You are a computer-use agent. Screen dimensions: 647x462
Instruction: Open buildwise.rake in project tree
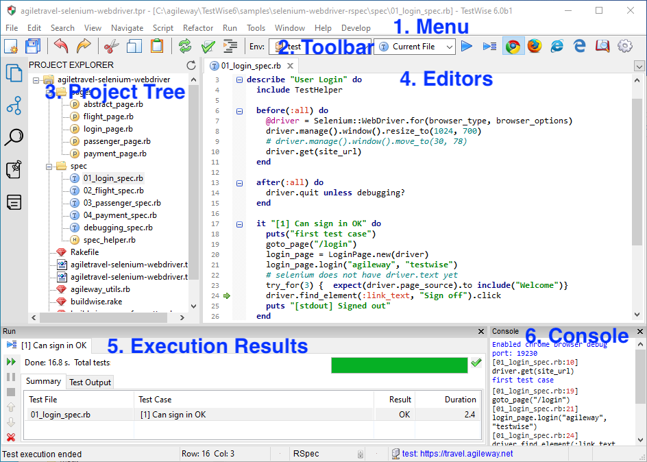click(x=96, y=302)
